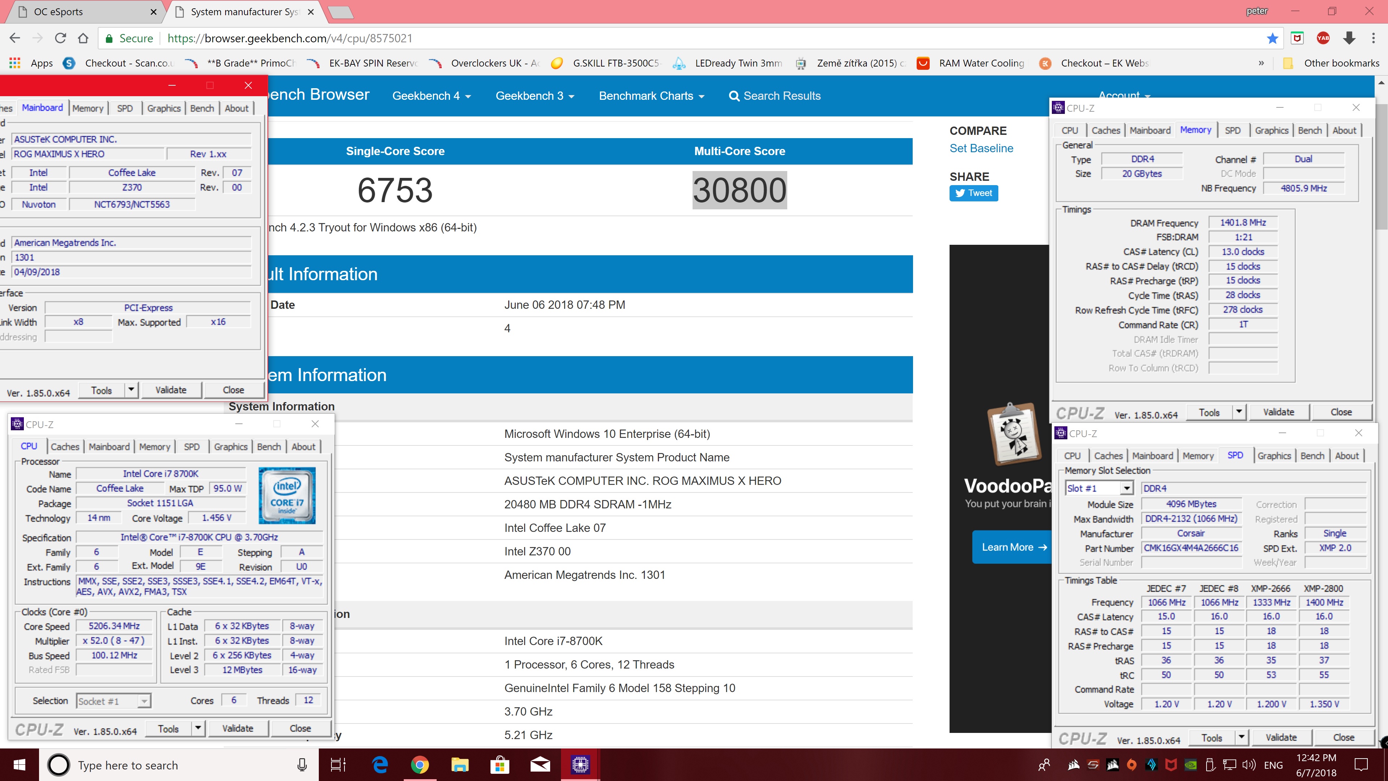Open Tools dropdown arrow in CPU-Z Memory window
This screenshot has width=1388, height=781.
point(1239,412)
